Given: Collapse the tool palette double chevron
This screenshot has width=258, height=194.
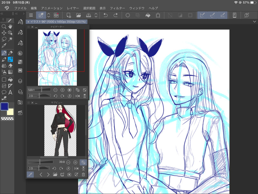Looking at the screenshot, I should (2, 14).
